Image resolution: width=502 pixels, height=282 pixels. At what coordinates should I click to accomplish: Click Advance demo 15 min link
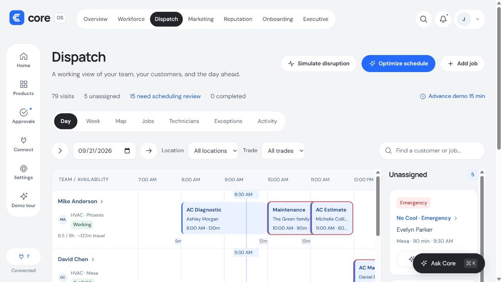452,96
